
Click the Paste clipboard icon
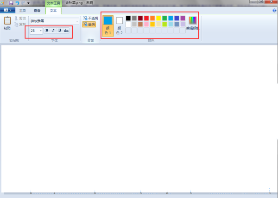(x=7, y=20)
